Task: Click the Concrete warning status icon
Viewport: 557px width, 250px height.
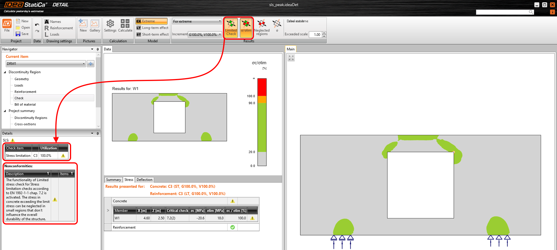Action: click(232, 201)
